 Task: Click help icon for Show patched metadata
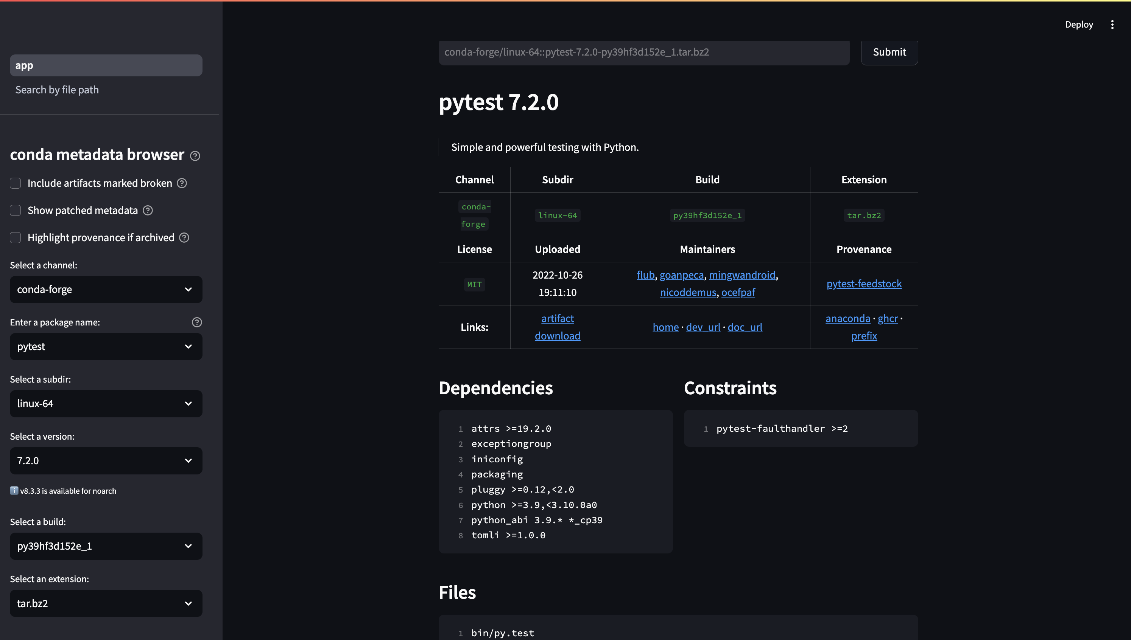pos(148,211)
